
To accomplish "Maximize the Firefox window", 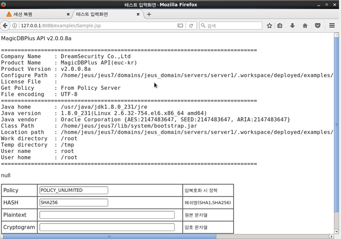I will coord(327,4).
